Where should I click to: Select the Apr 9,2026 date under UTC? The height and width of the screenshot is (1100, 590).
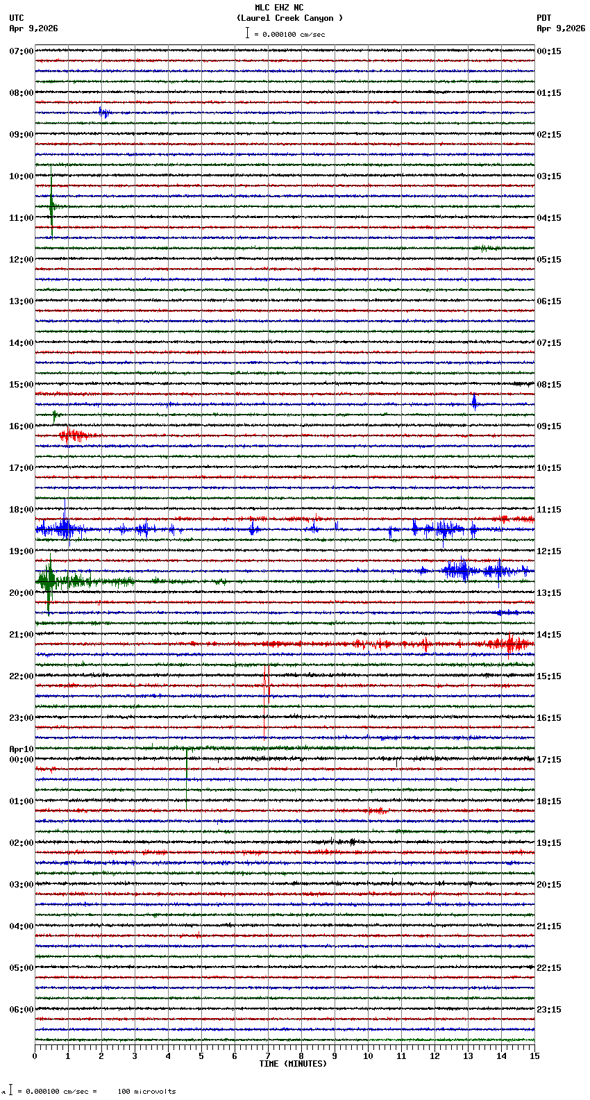34,28
